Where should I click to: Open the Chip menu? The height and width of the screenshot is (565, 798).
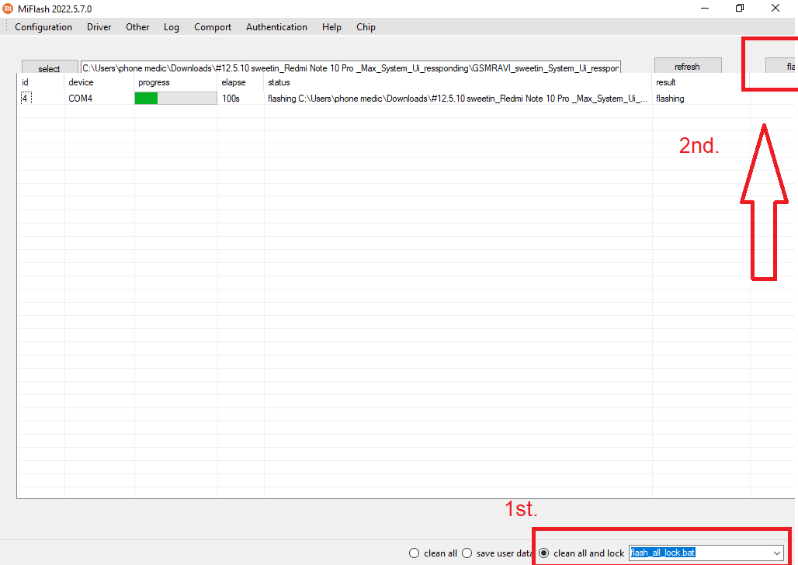click(366, 27)
